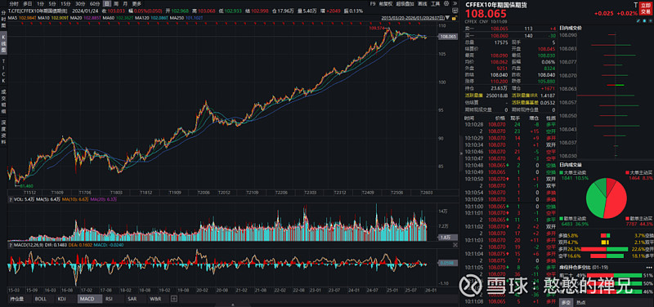Select the 60分 period
The height and width of the screenshot is (307, 654).
pos(95,3)
